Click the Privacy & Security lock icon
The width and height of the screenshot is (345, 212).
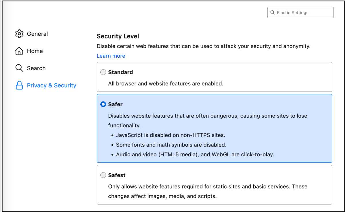click(x=19, y=85)
